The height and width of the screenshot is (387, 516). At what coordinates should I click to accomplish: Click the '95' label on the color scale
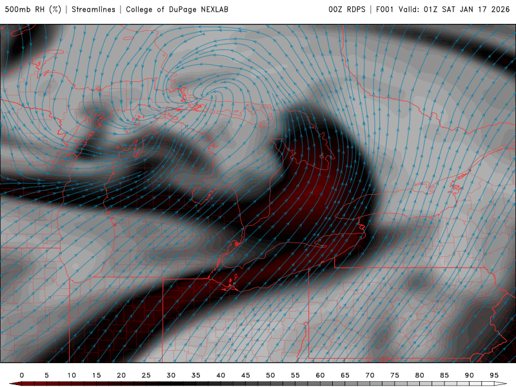[x=494, y=375]
